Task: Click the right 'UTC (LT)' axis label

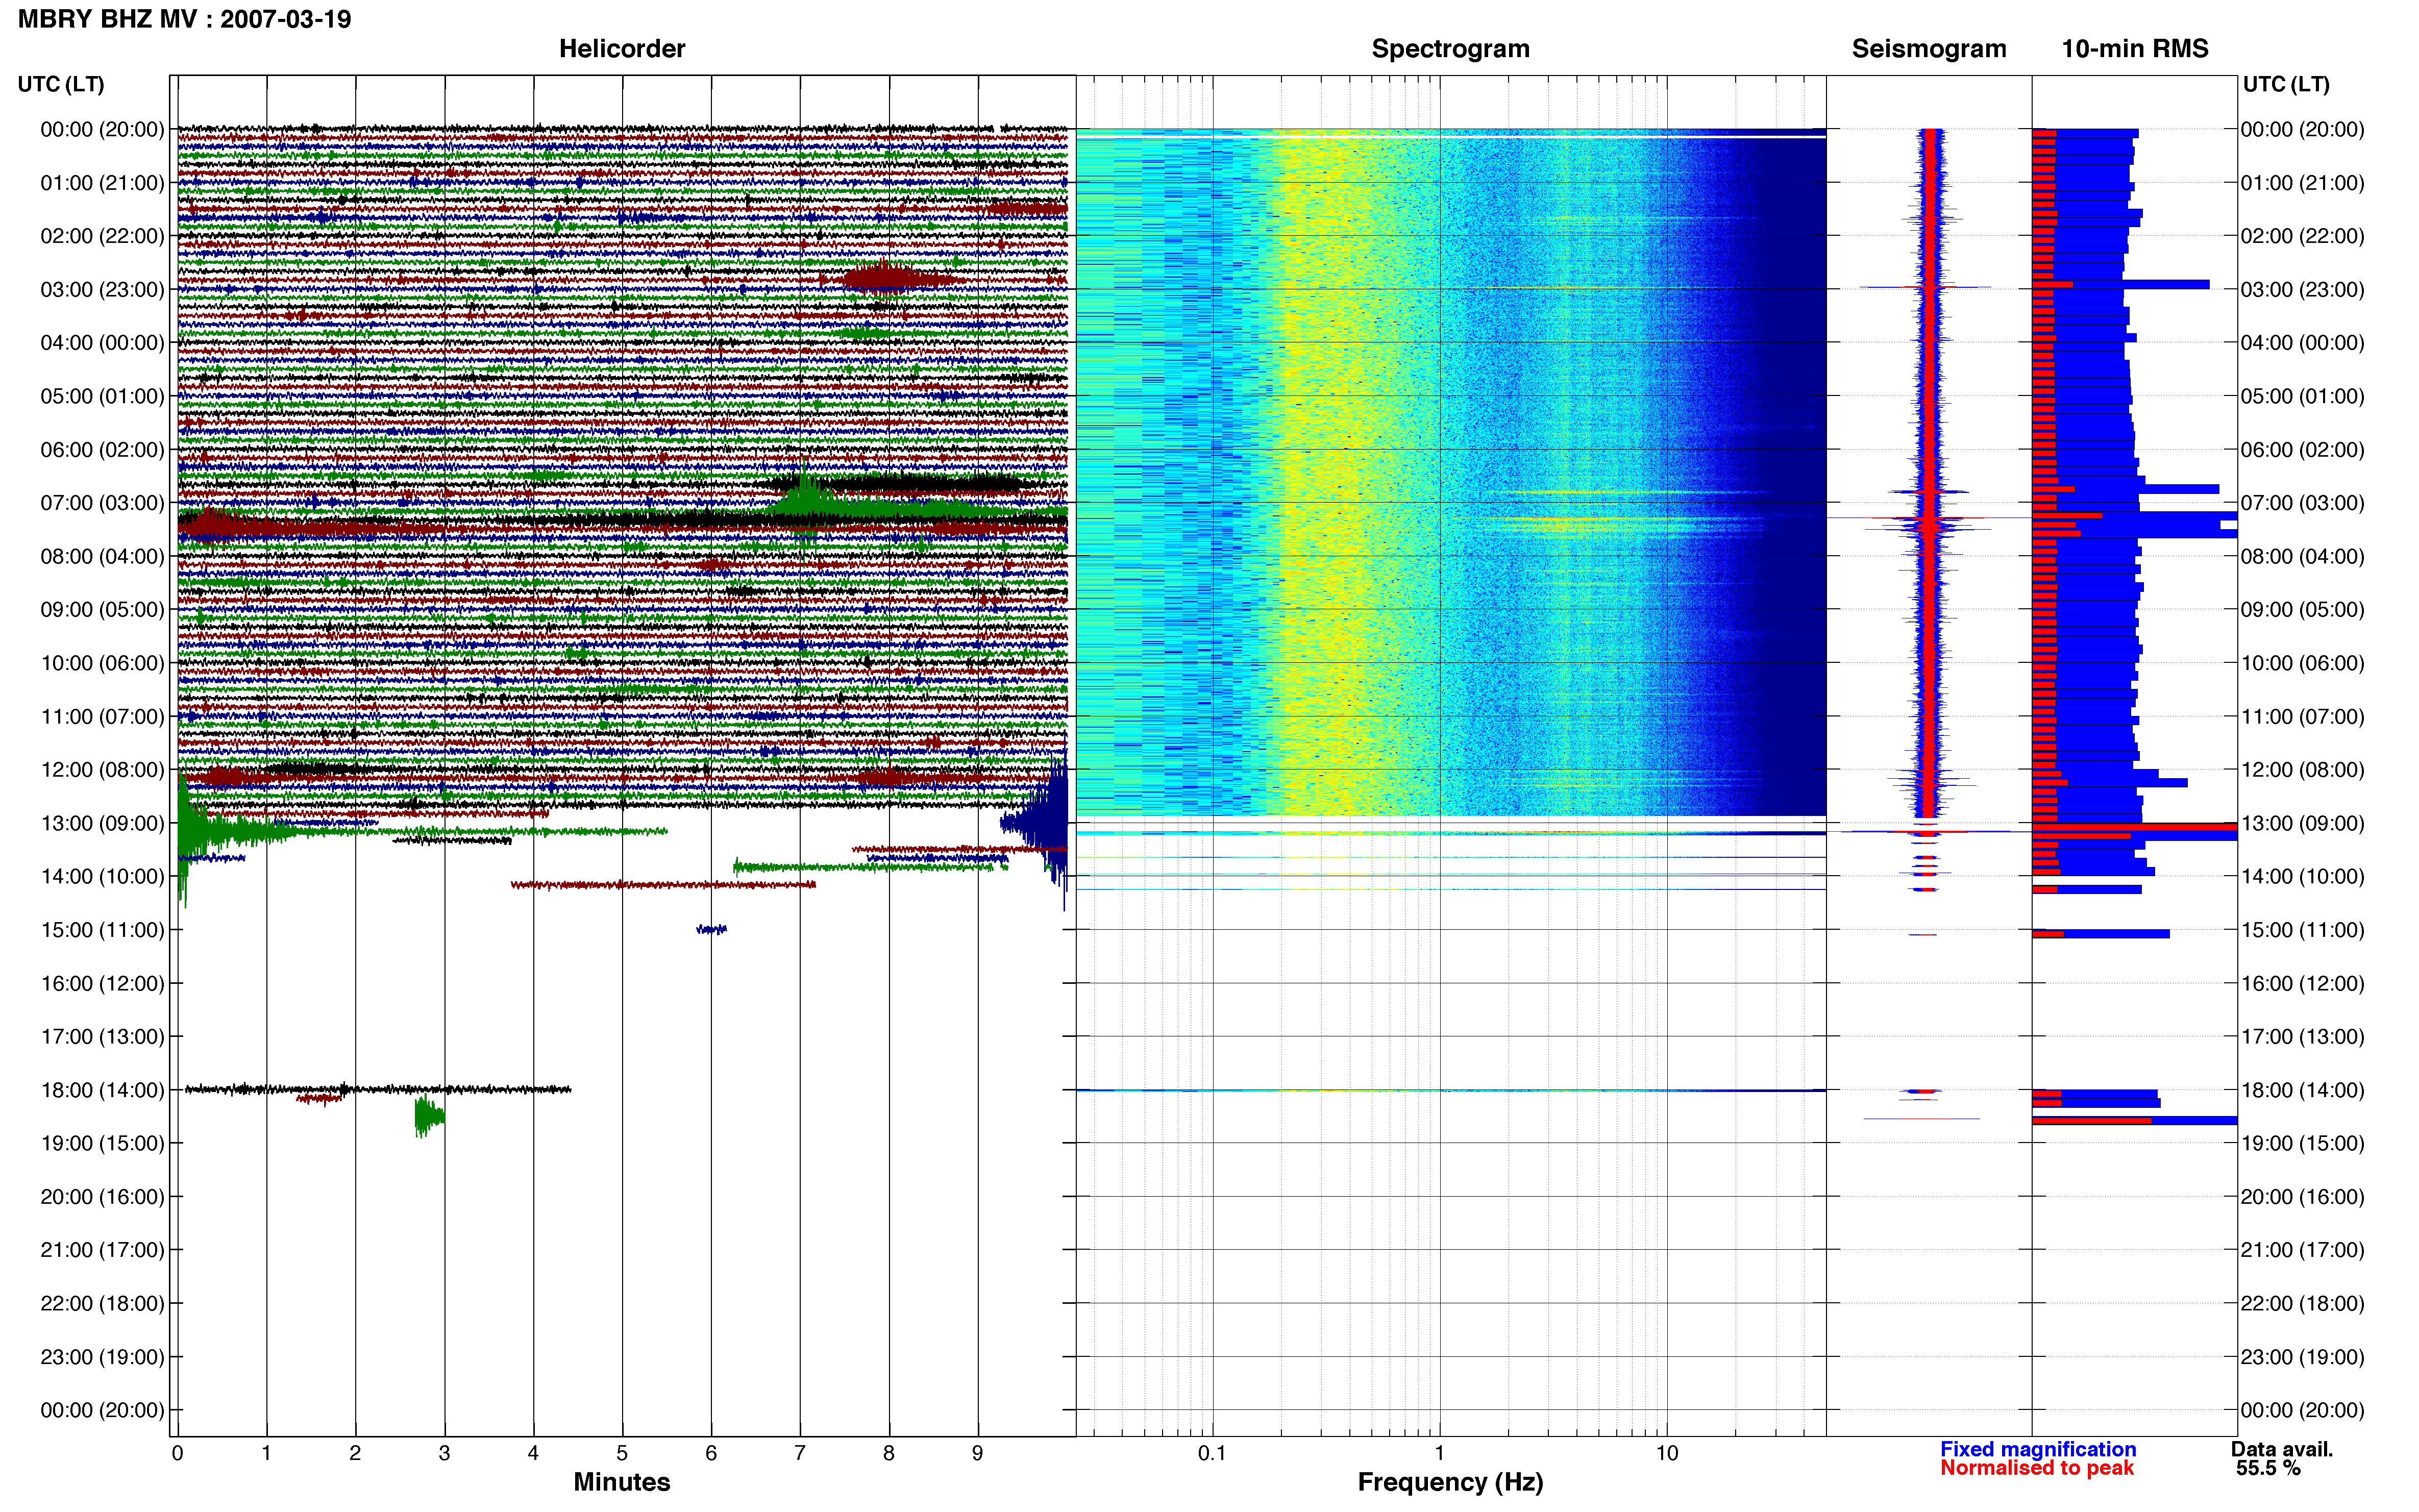Action: (2286, 84)
